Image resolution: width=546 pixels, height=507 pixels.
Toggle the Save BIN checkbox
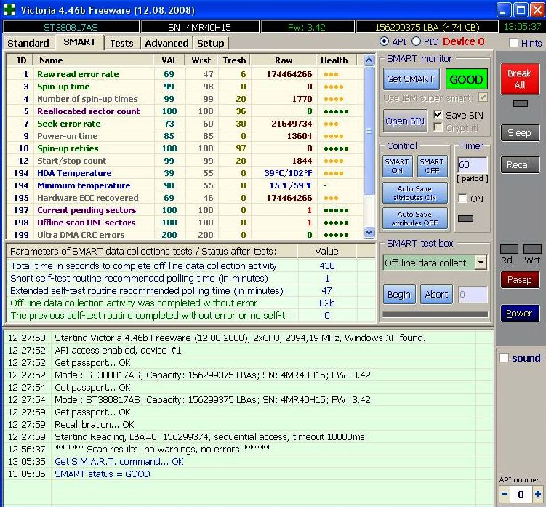pyautogui.click(x=438, y=115)
